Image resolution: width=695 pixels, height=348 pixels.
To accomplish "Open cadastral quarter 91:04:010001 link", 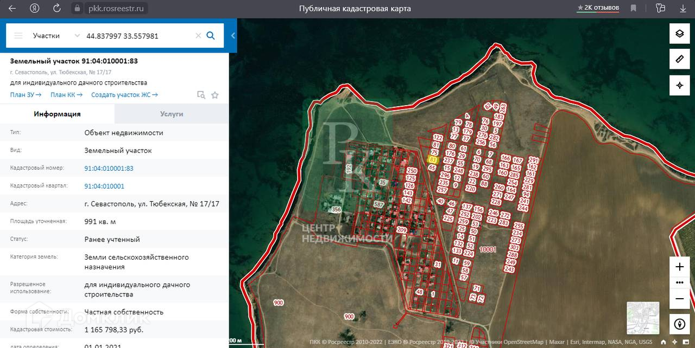I will coord(104,186).
